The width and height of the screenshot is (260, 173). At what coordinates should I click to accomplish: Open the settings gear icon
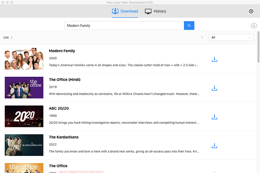251,11
